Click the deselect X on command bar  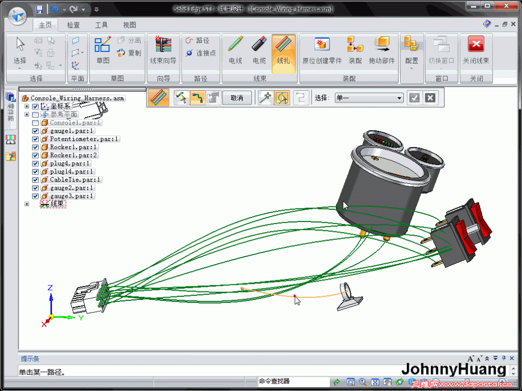pos(430,98)
